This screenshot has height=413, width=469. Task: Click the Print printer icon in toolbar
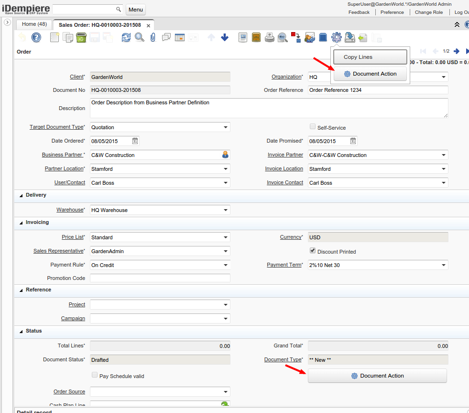[x=270, y=37]
